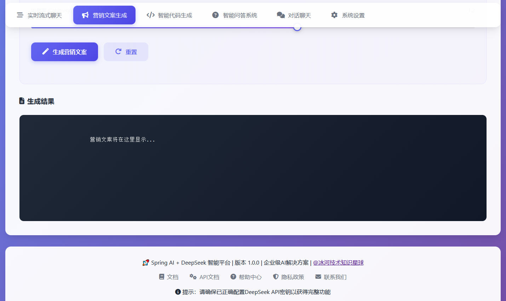
Task: Click the envelope icon beside 联系我们
Action: point(318,277)
